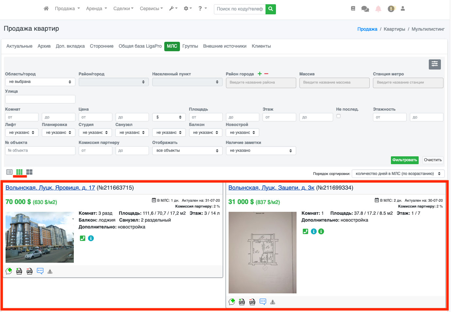Image resolution: width=451 pixels, height=312 pixels.
Task: Open the chat messages icon
Action: coord(365,9)
